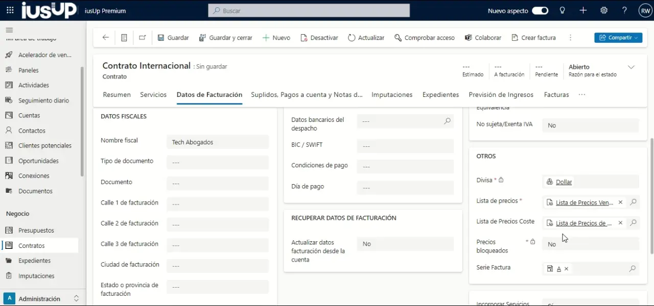Image resolution: width=654 pixels, height=306 pixels.
Task: Open the Administración area switcher
Action: tap(41, 299)
